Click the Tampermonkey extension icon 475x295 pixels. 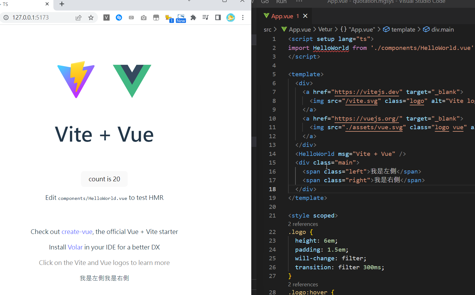(156, 18)
